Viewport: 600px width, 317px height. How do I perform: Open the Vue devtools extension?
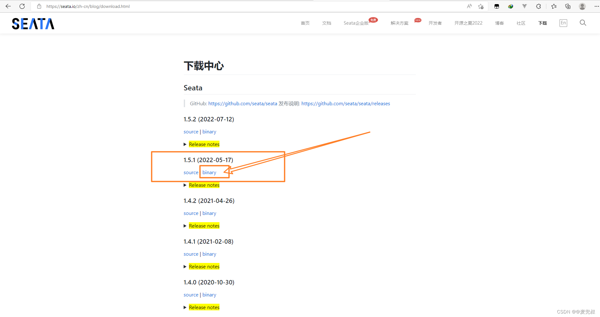point(525,6)
